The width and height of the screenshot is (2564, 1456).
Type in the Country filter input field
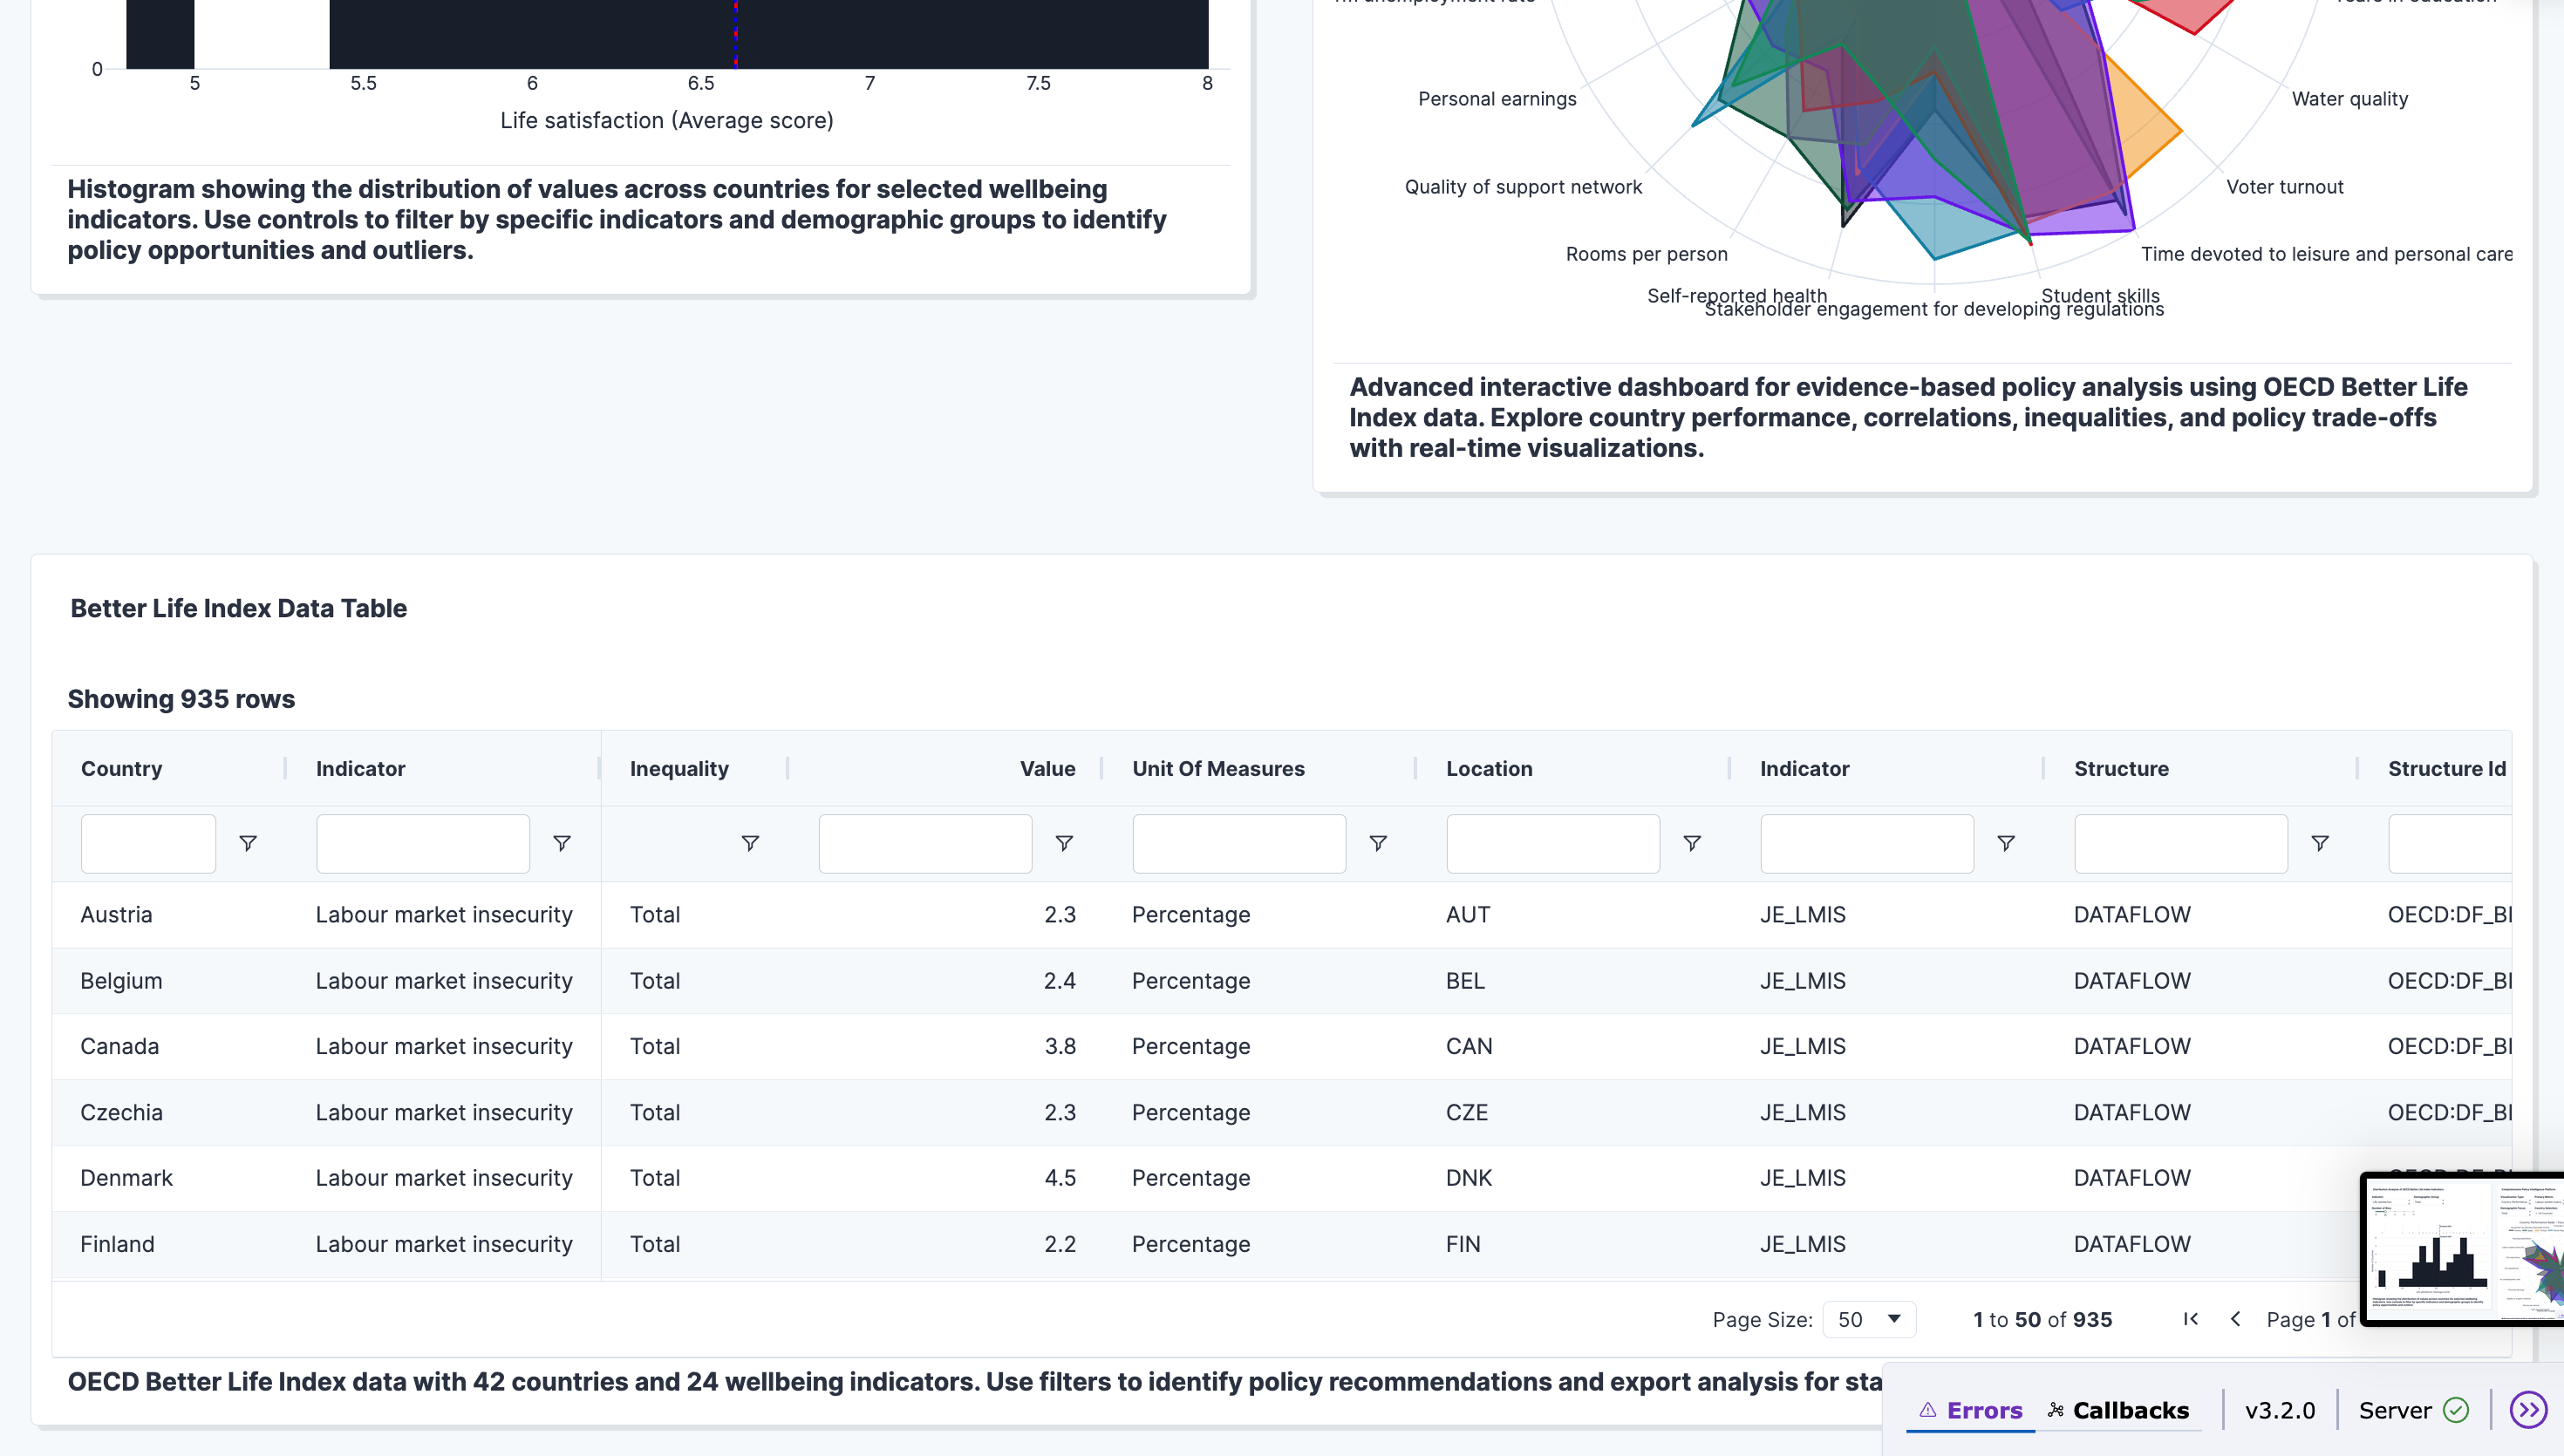coord(148,843)
